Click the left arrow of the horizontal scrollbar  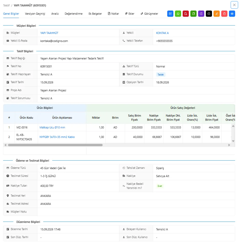pos(5,145)
